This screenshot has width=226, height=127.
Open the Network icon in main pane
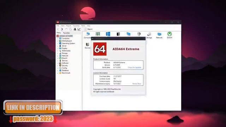tap(159, 35)
